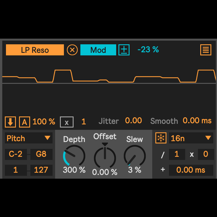Click the LP Reso mapping button
Image resolution: width=217 pixels, height=217 pixels.
point(35,50)
